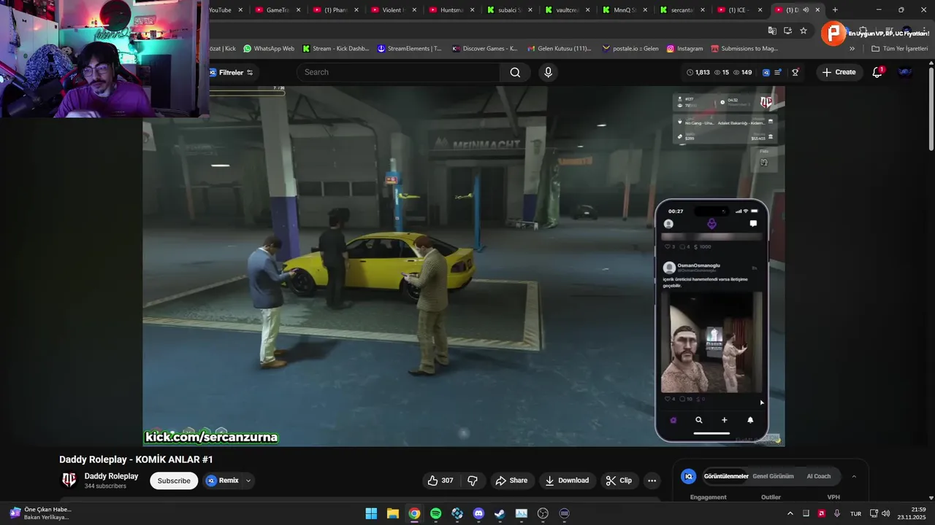Click the video player to pause playback

click(464, 266)
